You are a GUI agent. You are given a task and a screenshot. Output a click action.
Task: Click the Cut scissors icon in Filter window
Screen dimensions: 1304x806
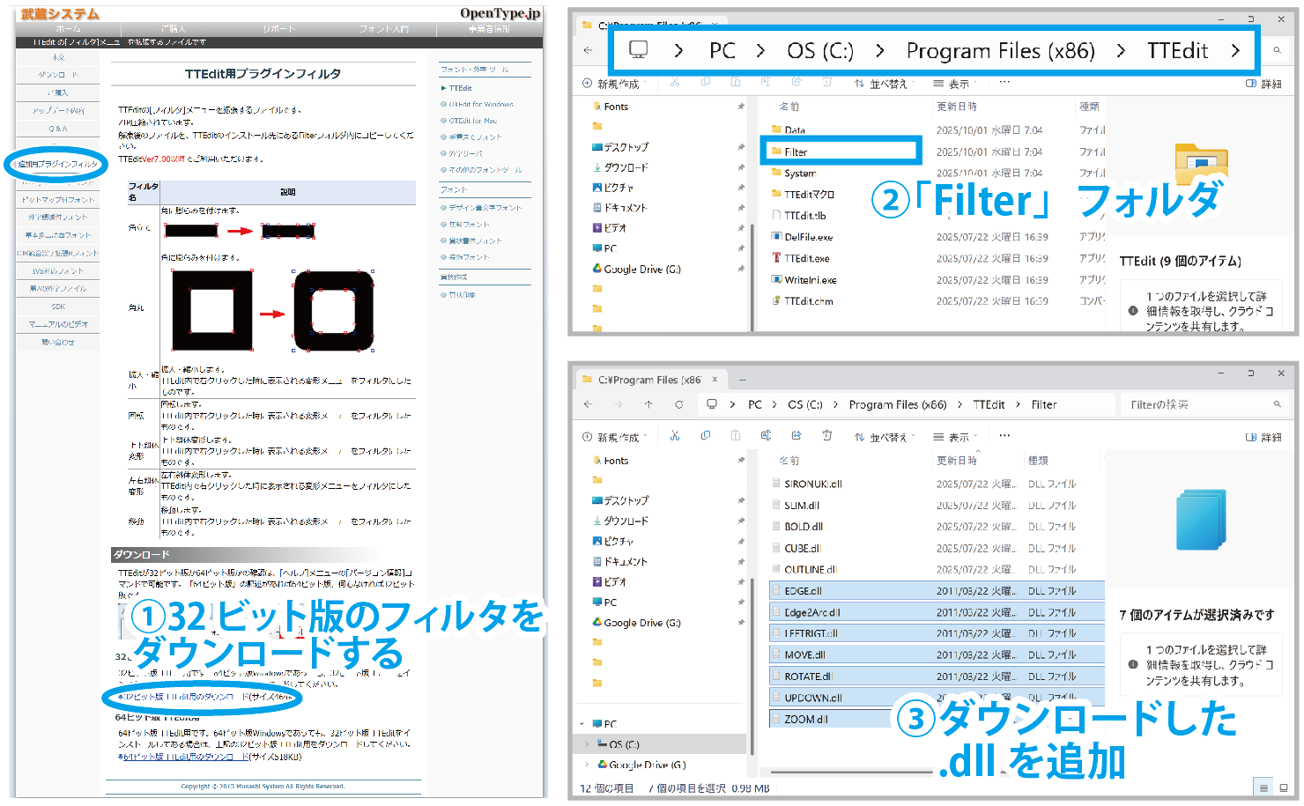point(675,436)
